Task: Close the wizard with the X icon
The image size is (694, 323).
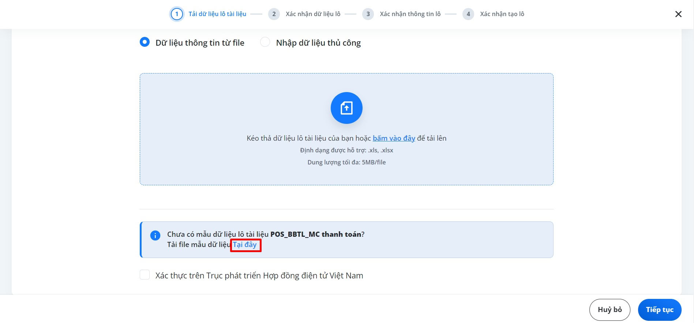Action: pos(678,14)
